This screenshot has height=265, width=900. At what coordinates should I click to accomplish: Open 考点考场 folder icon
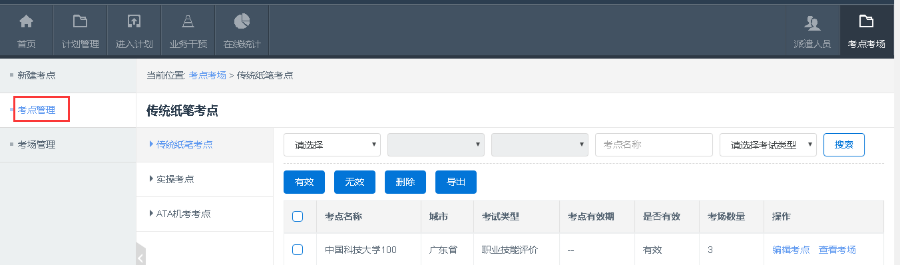(866, 22)
